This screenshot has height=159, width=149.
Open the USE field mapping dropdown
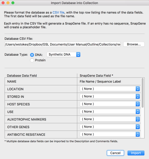pyautogui.click(x=110, y=112)
